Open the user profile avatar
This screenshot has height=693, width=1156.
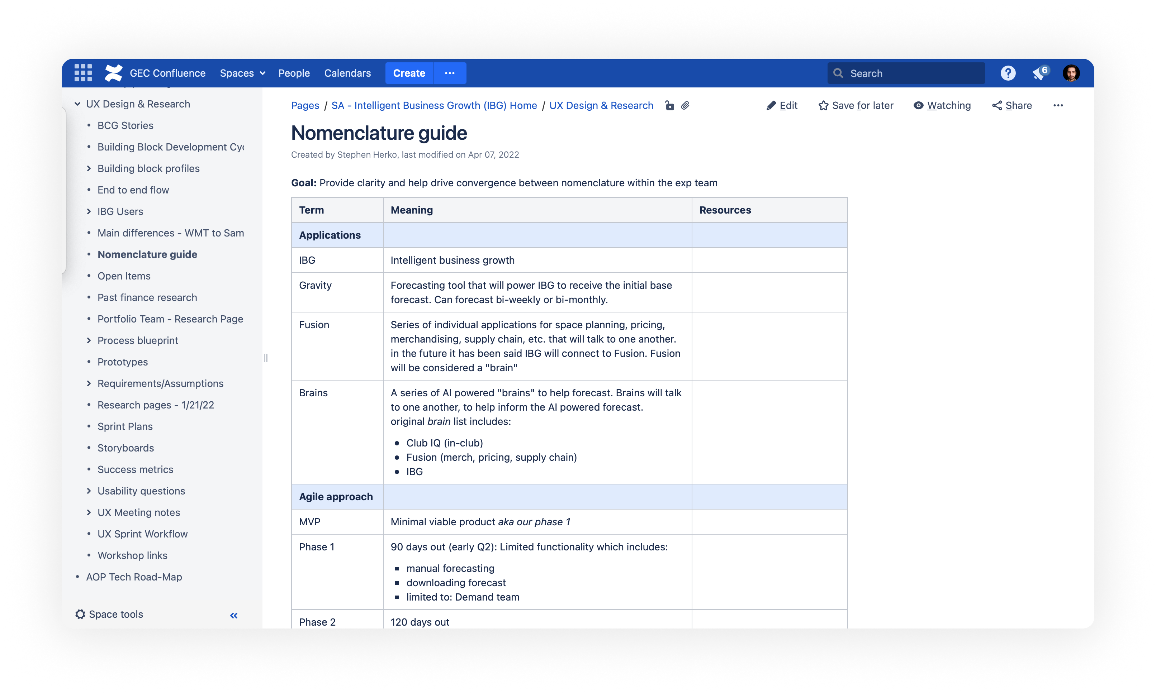pos(1071,73)
